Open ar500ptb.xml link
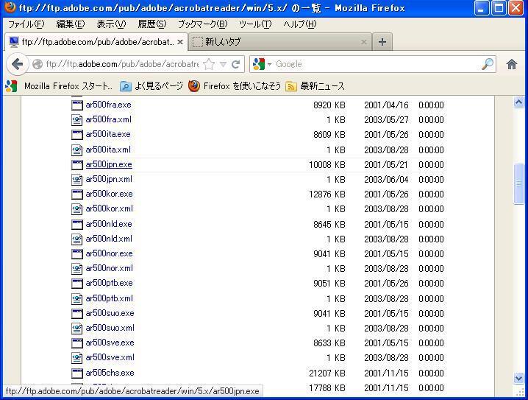This screenshot has width=528, height=400. 109,298
